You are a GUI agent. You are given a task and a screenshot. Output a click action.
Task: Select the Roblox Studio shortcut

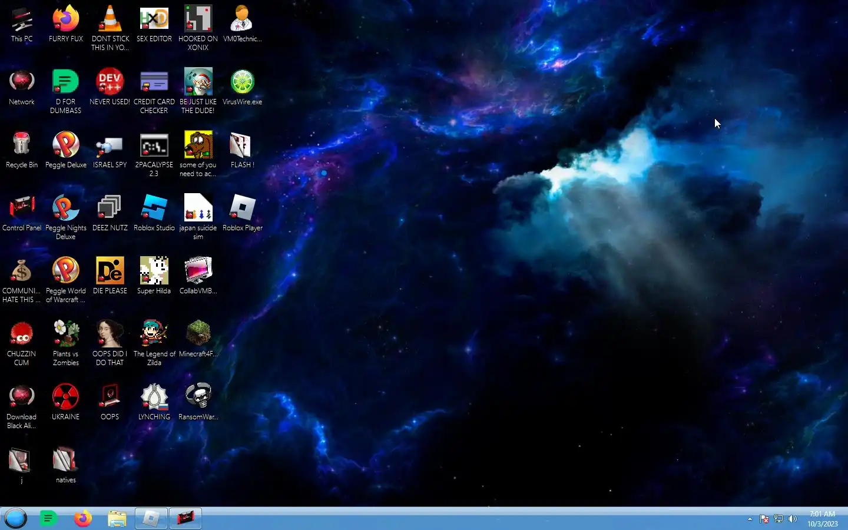click(x=154, y=214)
